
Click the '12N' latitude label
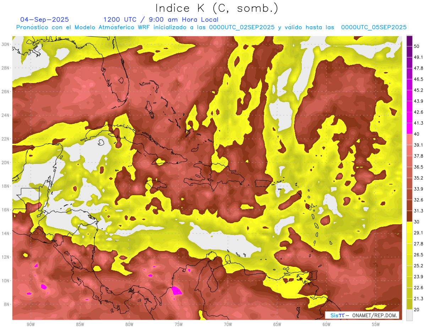(x=6, y=257)
